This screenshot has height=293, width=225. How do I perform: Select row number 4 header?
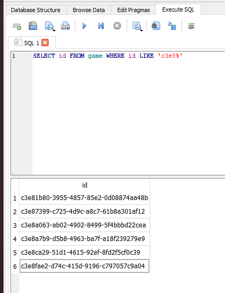coord(15,239)
